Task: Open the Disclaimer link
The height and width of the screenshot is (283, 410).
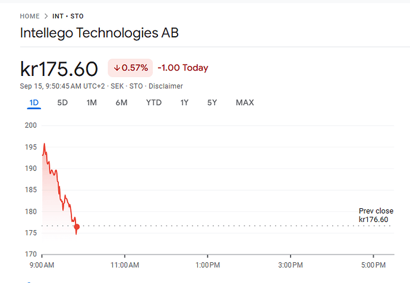Action: pyautogui.click(x=166, y=86)
